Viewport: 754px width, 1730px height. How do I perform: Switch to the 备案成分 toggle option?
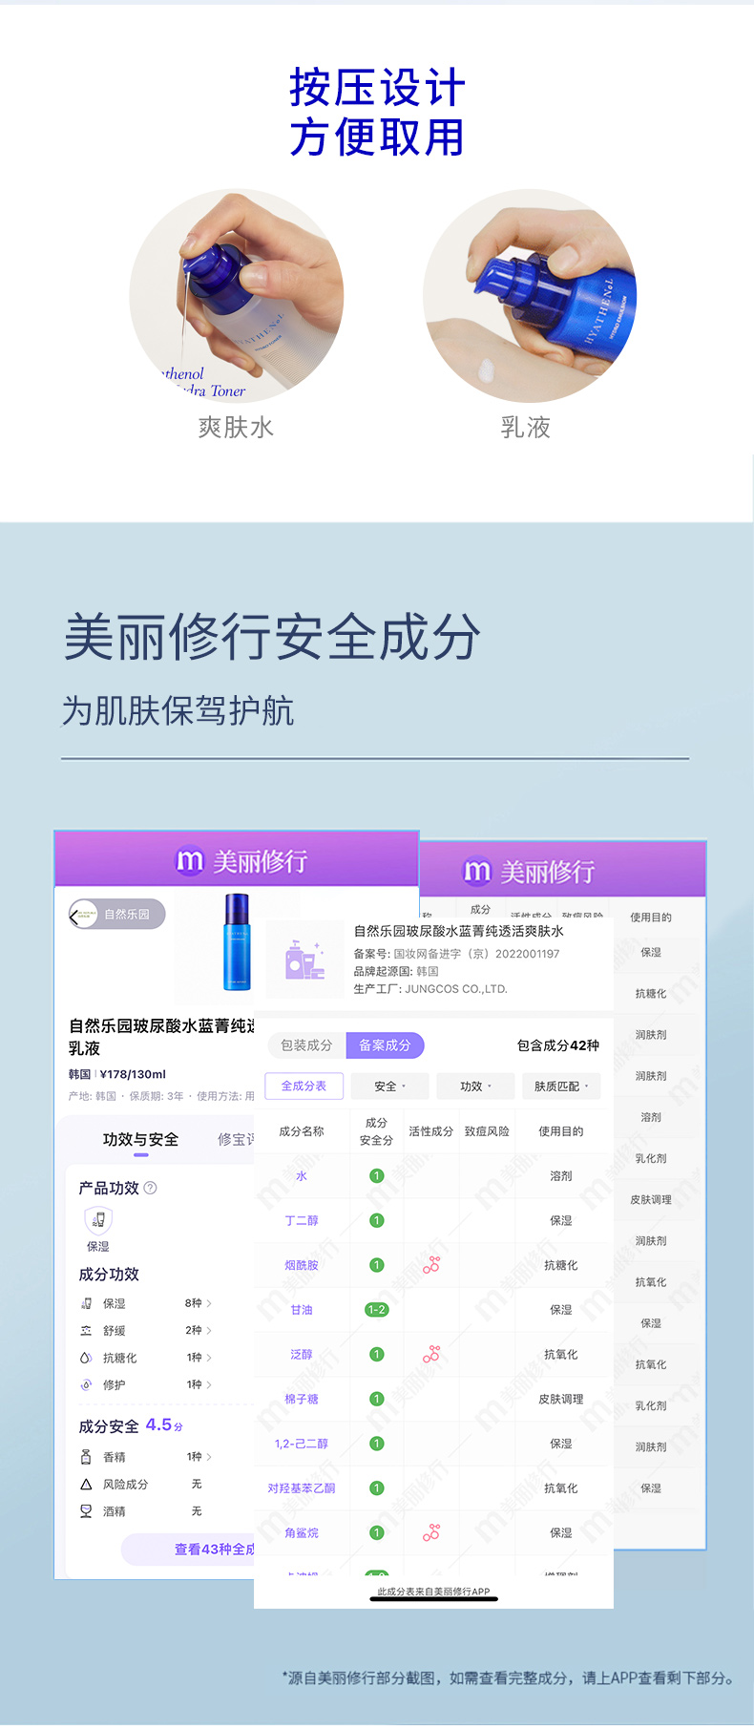385,1045
